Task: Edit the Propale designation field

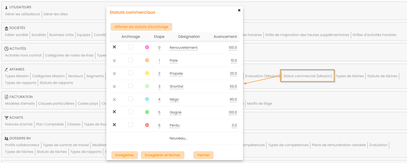Action: (x=176, y=74)
